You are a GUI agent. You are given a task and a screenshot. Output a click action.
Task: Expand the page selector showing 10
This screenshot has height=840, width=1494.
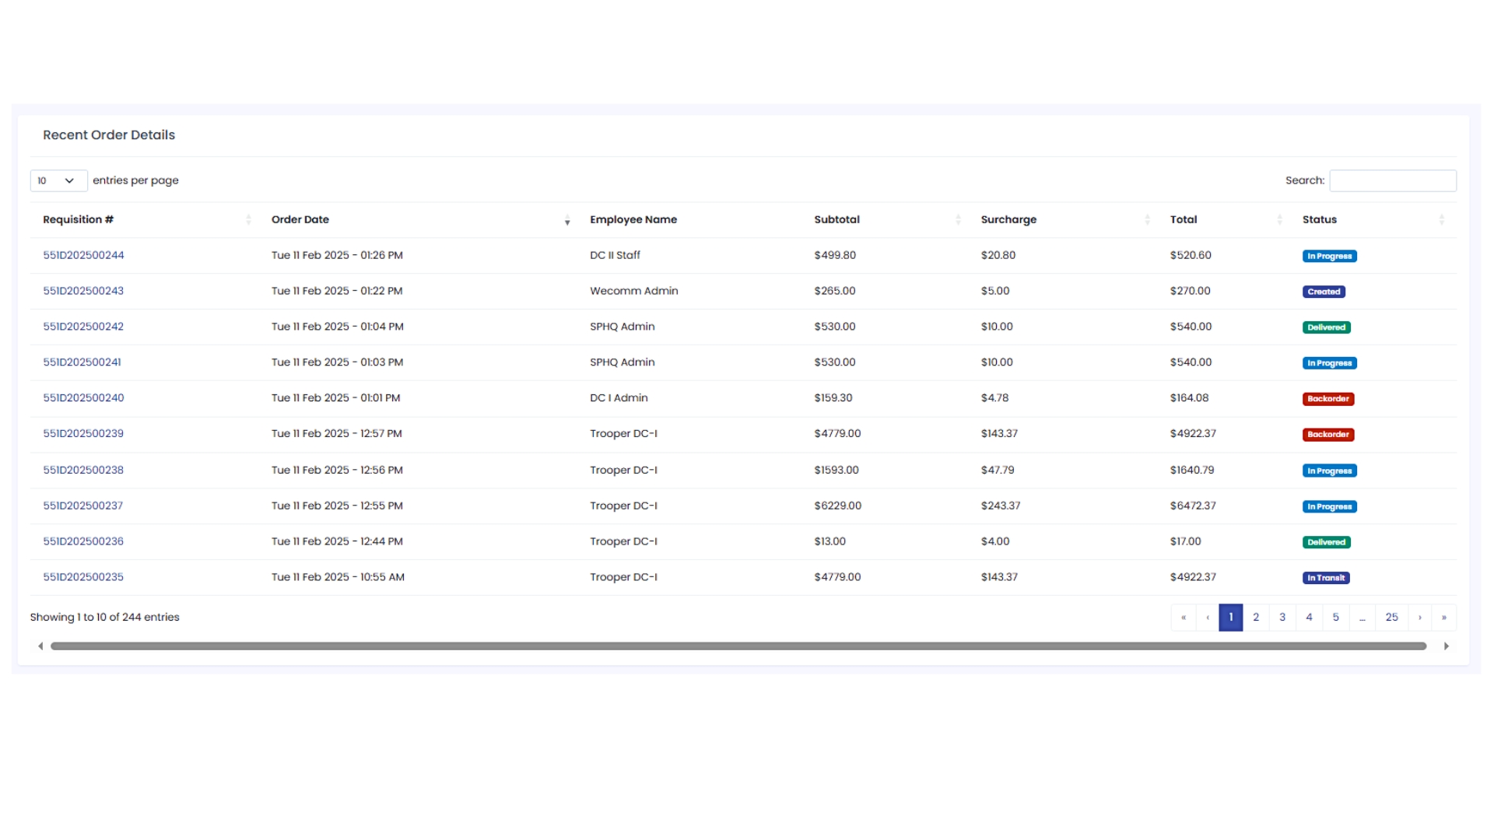[58, 180]
